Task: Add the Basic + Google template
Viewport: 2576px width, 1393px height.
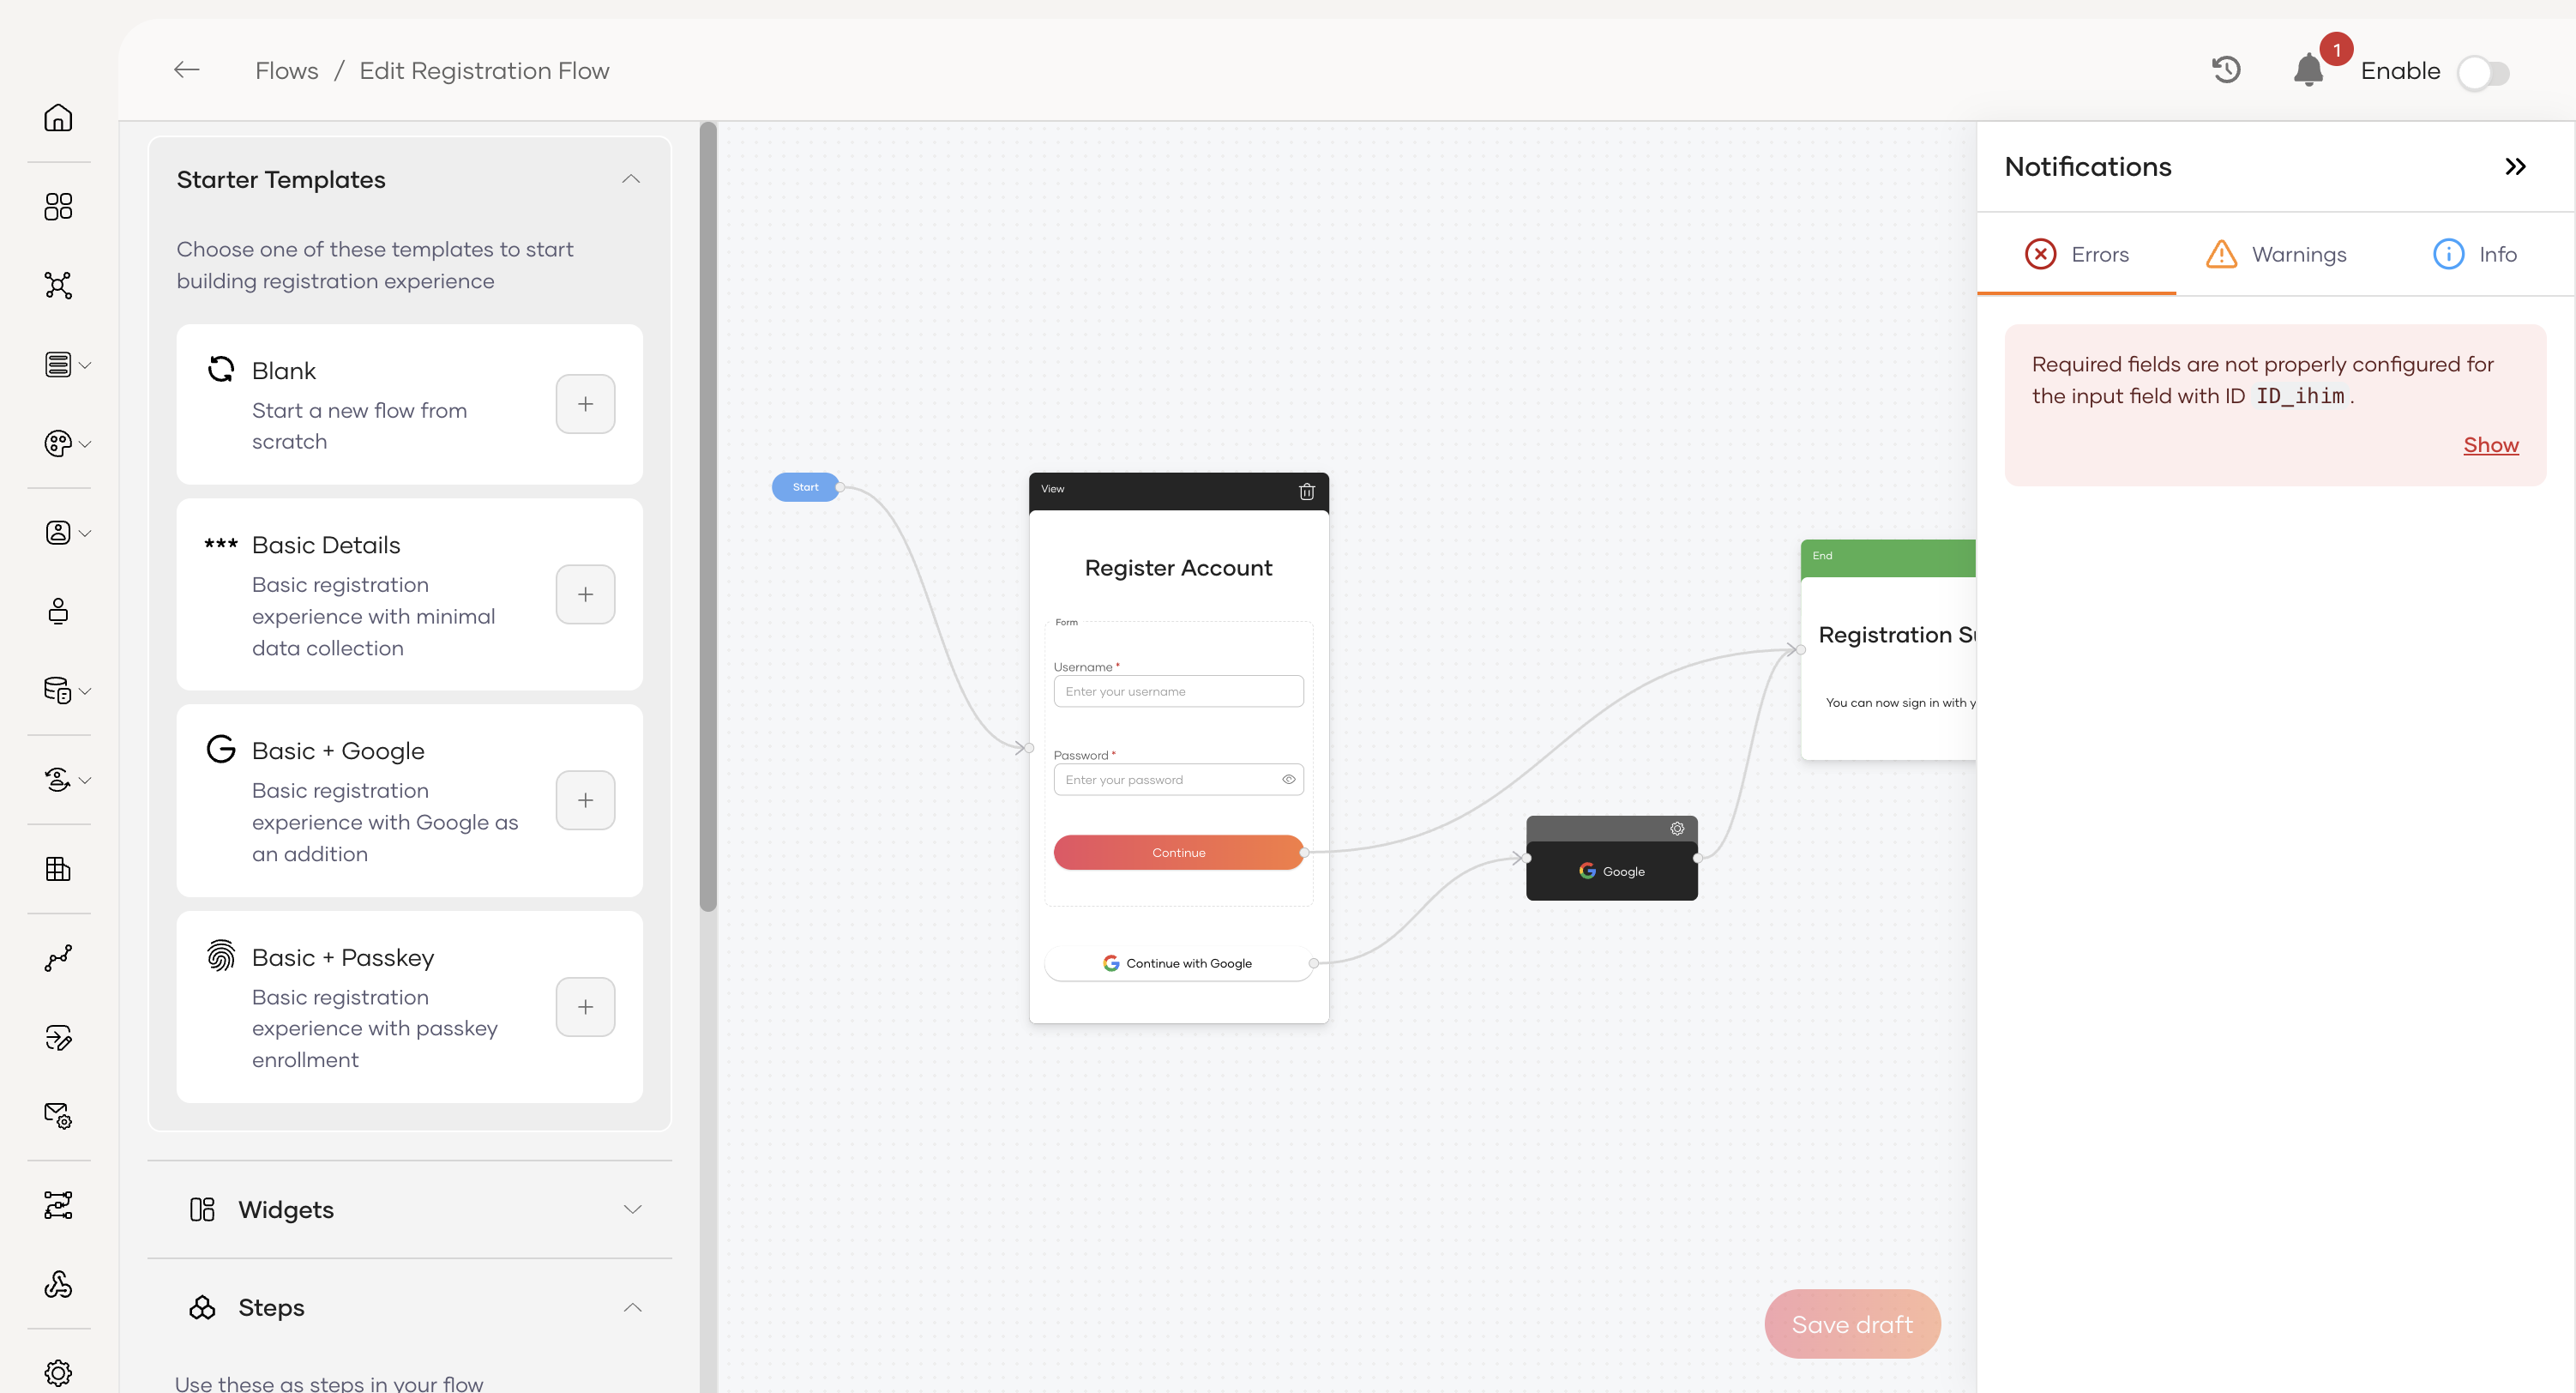Action: point(585,800)
